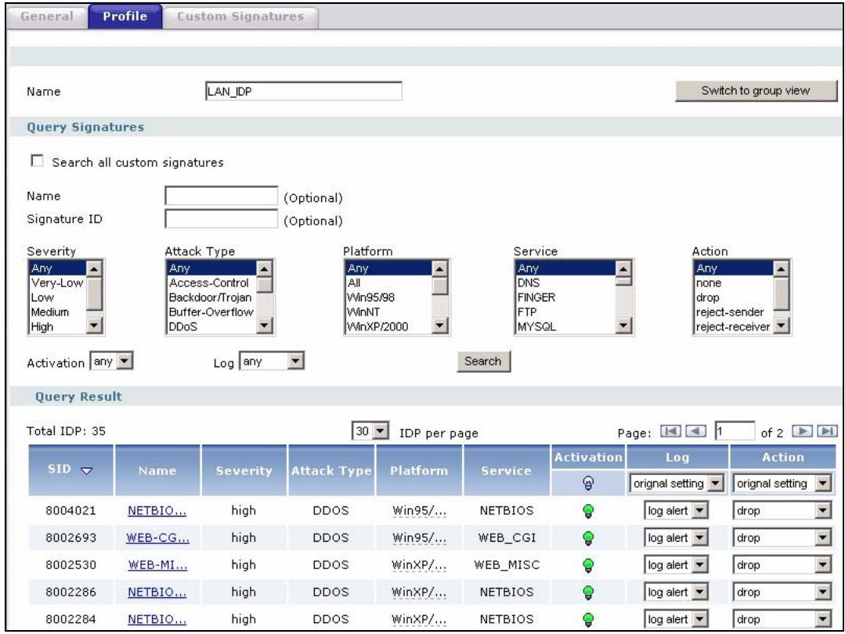Go to the previous results page
The height and width of the screenshot is (634, 845).
pos(695,431)
